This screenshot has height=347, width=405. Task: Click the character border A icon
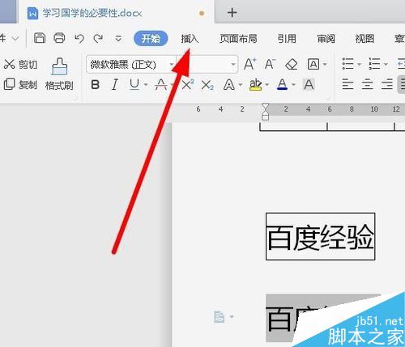click(313, 64)
